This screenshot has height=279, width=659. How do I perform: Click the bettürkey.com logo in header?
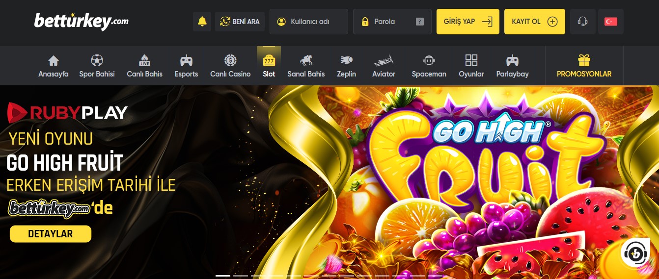(82, 21)
